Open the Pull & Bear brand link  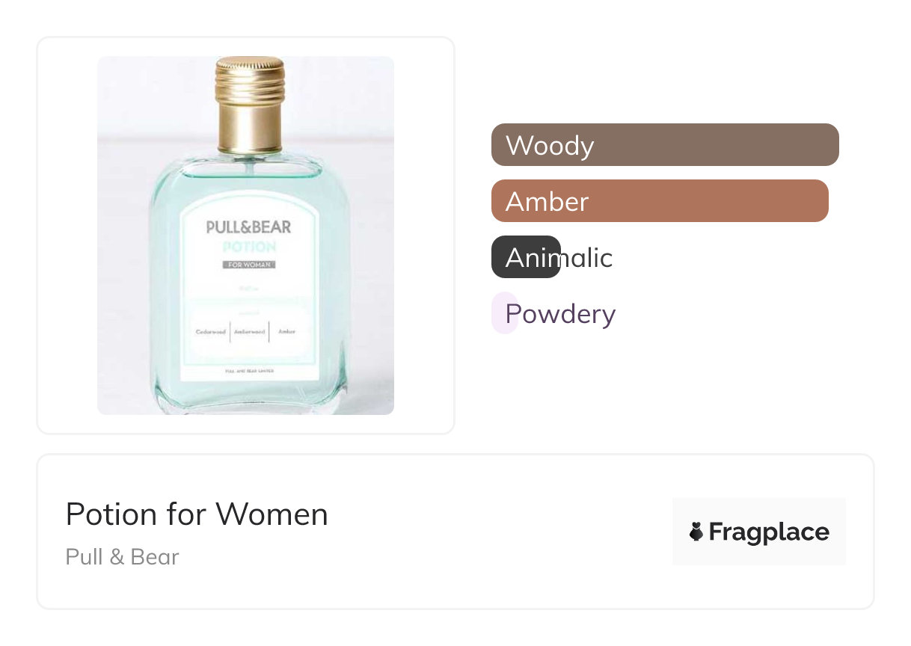tap(122, 557)
